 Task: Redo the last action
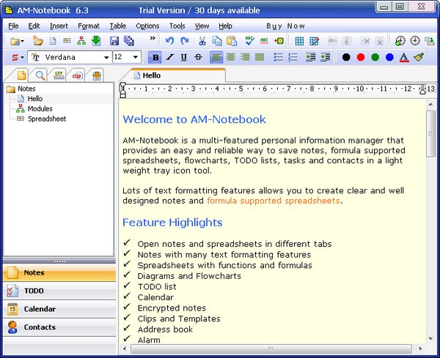[185, 41]
